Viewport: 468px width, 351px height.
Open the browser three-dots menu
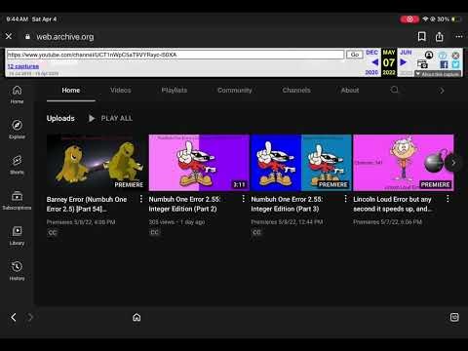(x=459, y=36)
